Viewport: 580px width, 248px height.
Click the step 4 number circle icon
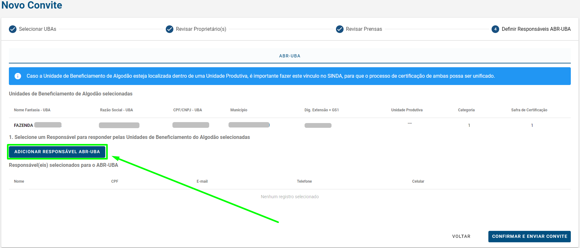(495, 29)
